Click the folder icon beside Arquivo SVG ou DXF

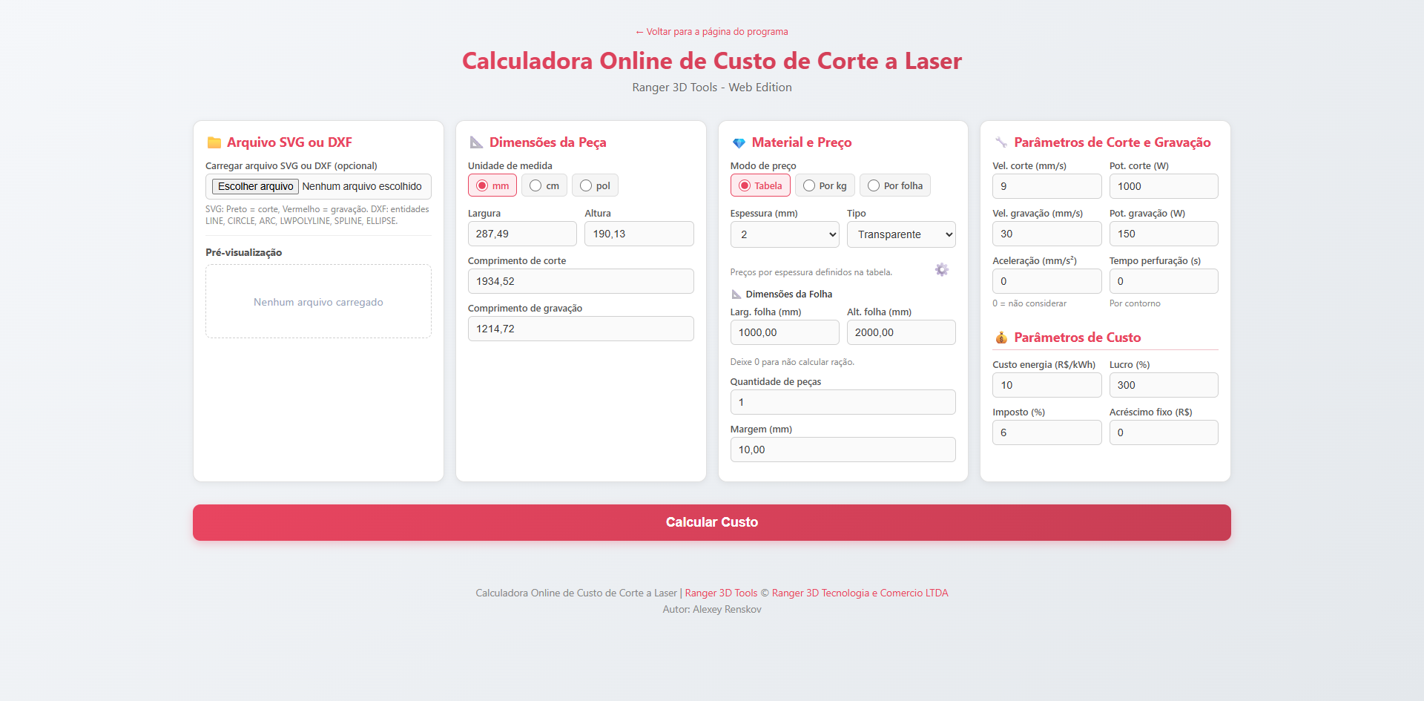pos(214,142)
